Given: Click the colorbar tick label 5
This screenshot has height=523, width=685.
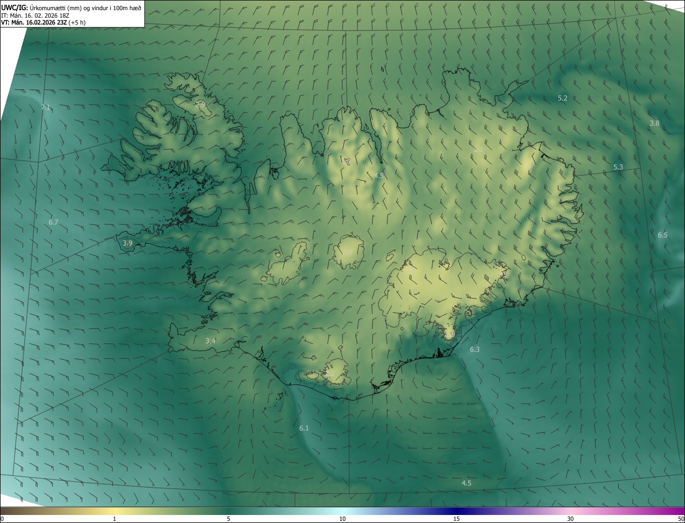Looking at the screenshot, I should (229, 519).
